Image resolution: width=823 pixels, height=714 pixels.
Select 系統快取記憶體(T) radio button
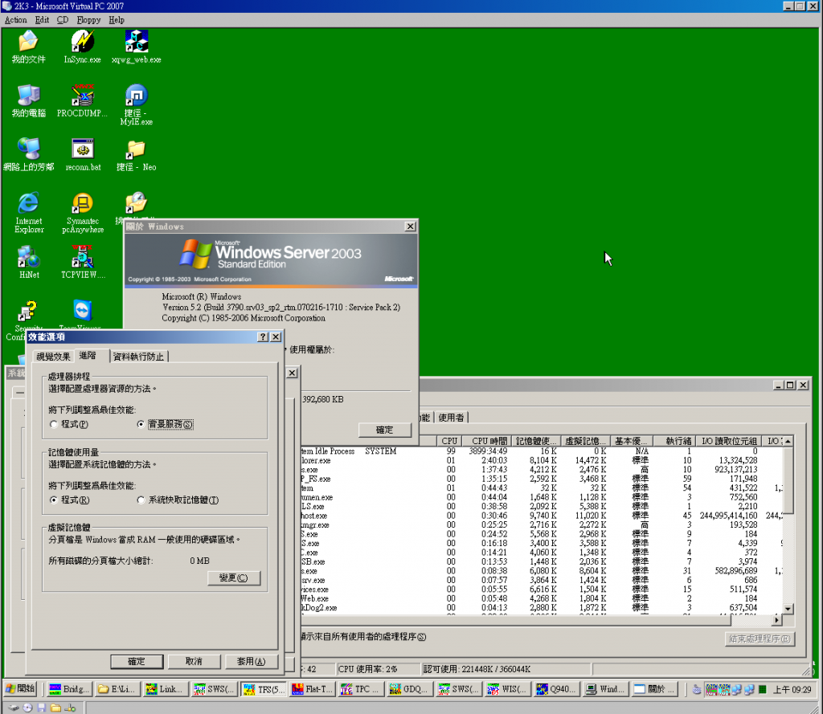point(178,500)
